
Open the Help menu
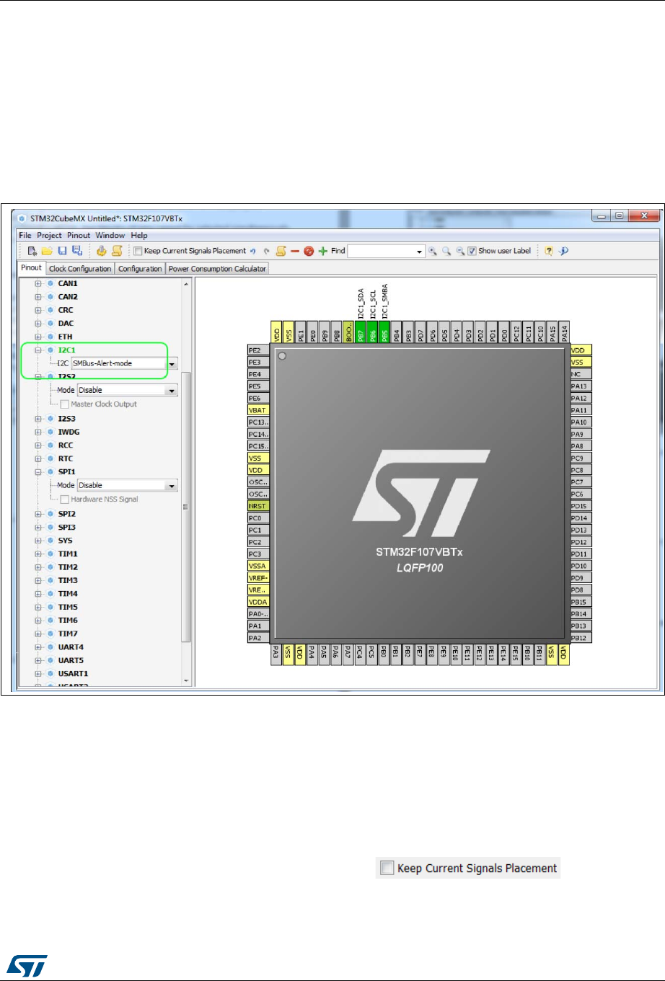click(139, 235)
